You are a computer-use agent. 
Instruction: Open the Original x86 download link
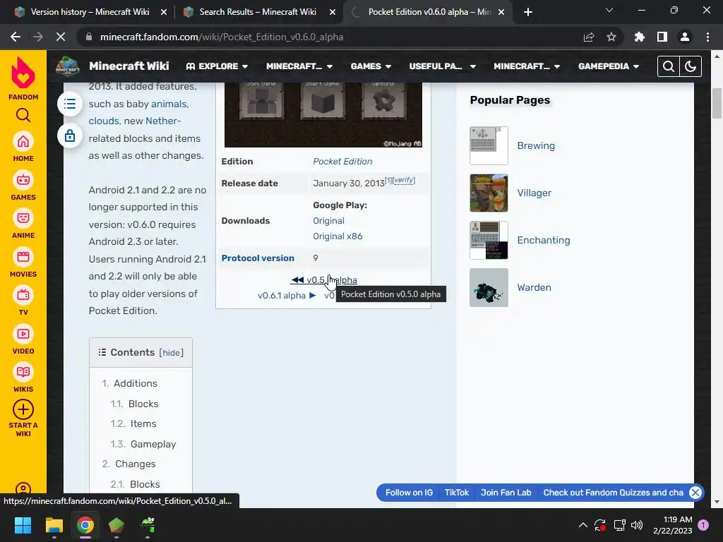click(x=337, y=236)
